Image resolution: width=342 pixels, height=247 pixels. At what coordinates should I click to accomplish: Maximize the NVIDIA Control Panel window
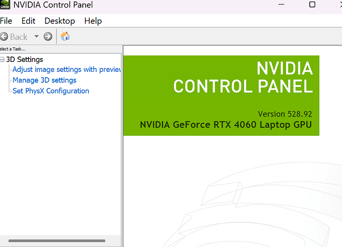pos(312,4)
